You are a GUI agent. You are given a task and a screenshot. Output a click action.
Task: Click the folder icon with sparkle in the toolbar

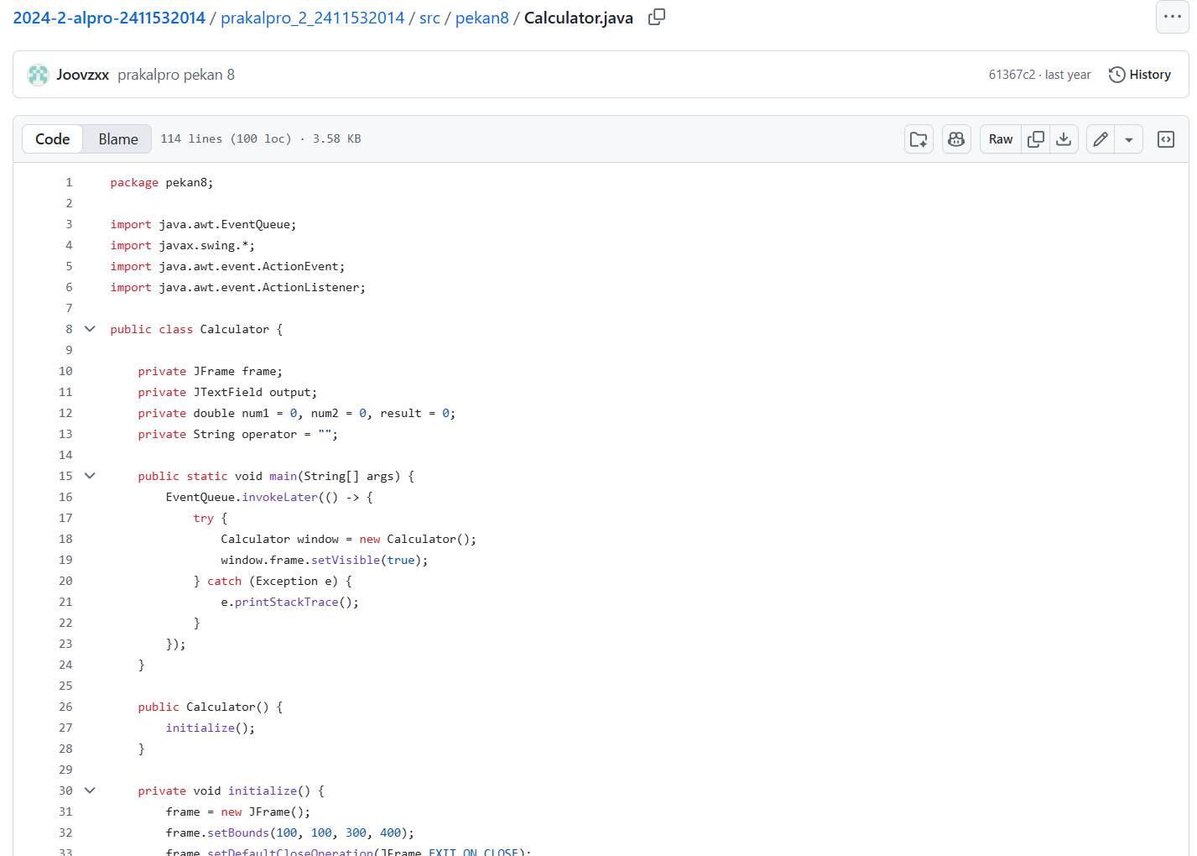tap(919, 139)
